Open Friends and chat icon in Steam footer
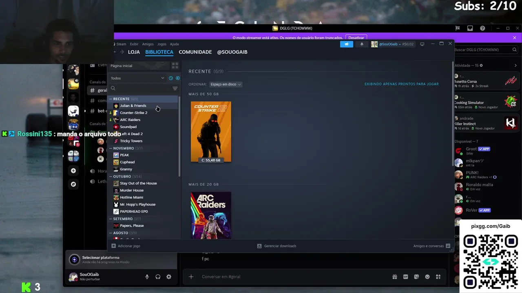 pos(448,246)
